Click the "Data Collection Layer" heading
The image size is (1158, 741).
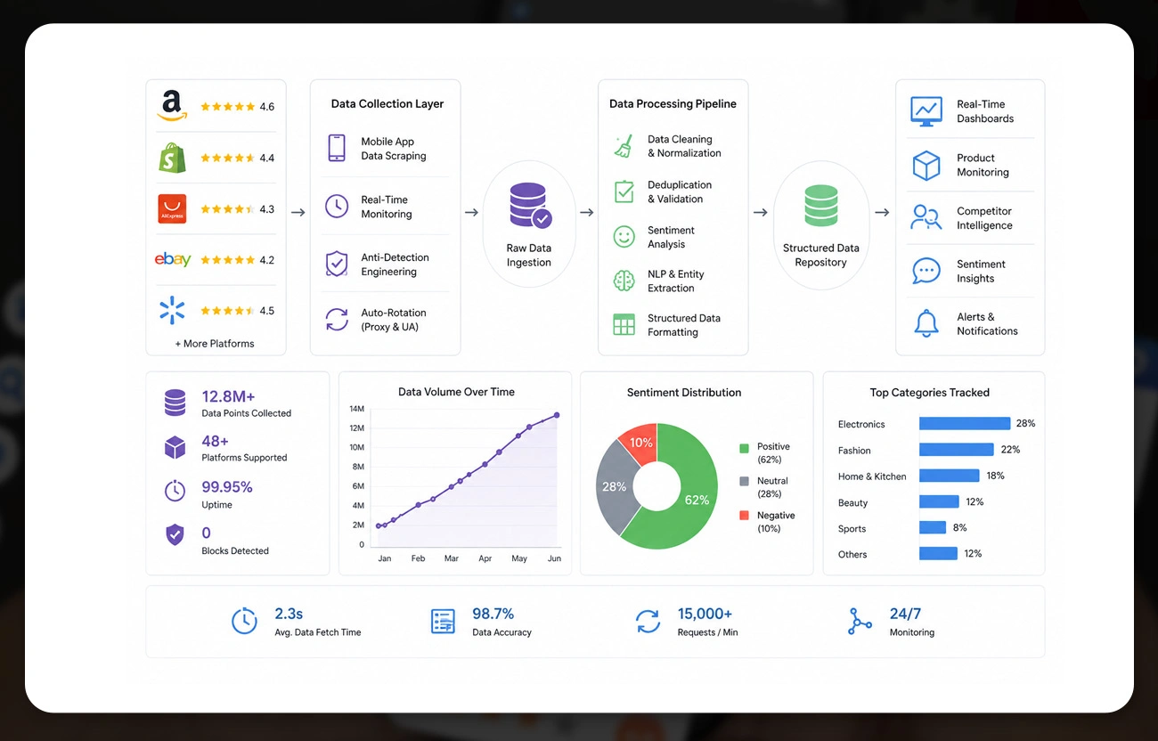tap(387, 103)
